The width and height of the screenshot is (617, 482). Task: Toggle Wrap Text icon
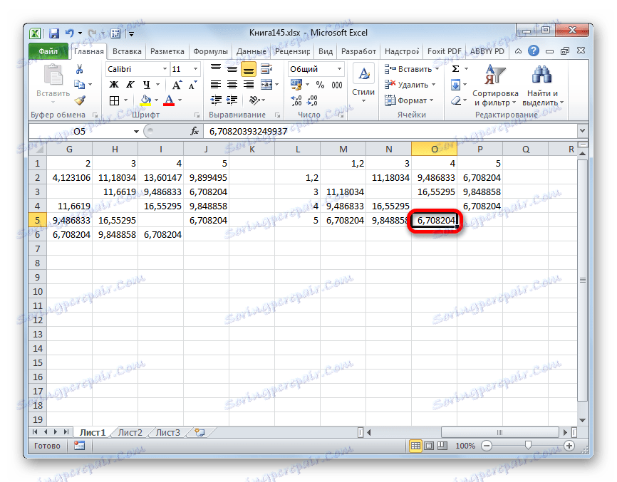tap(266, 69)
